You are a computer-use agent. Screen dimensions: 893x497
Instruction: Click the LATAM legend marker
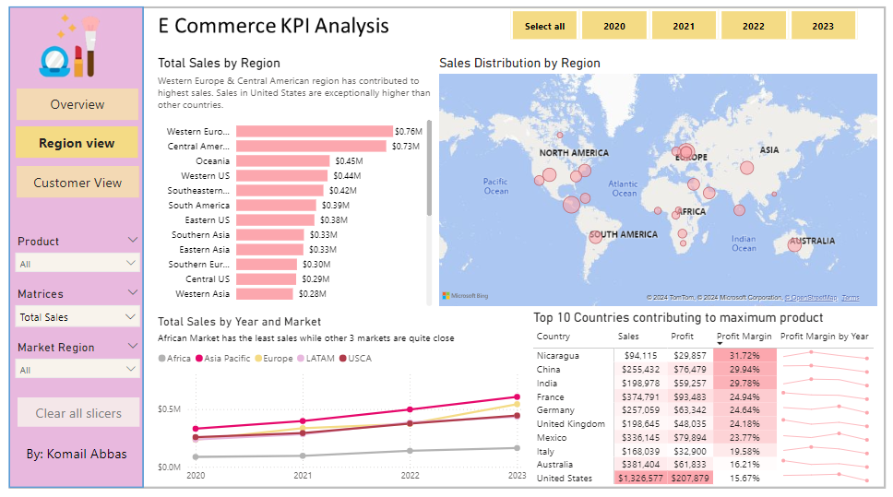pyautogui.click(x=302, y=358)
